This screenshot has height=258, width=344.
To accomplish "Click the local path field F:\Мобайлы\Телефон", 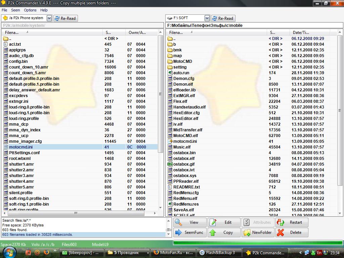I will (254, 26).
